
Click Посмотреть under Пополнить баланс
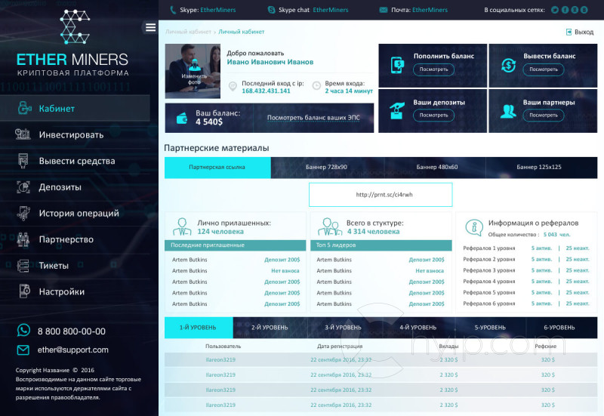[433, 69]
